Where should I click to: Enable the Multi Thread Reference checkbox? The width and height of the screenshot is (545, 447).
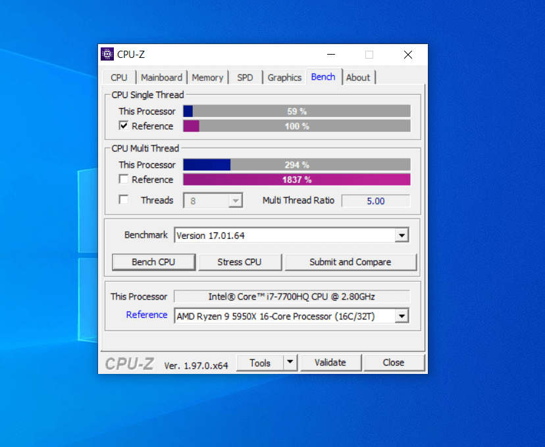click(x=124, y=179)
